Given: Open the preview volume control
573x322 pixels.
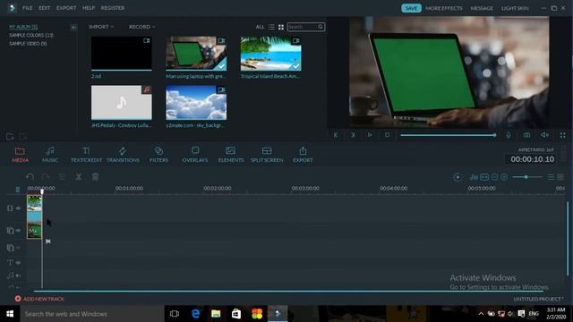Looking at the screenshot, I should 544,135.
